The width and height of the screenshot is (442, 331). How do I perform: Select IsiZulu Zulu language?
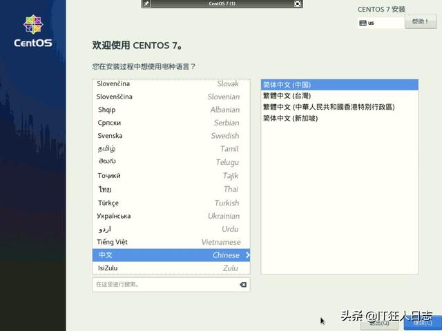point(171,268)
